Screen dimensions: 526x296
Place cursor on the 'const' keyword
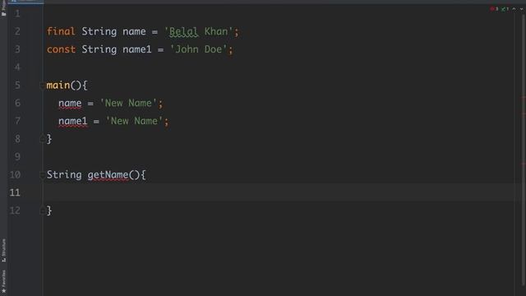pyautogui.click(x=61, y=49)
